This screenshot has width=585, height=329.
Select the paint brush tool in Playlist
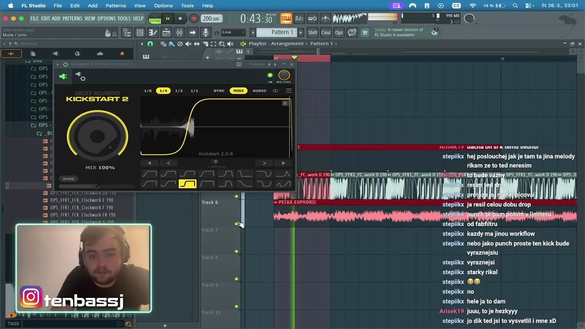tap(171, 44)
